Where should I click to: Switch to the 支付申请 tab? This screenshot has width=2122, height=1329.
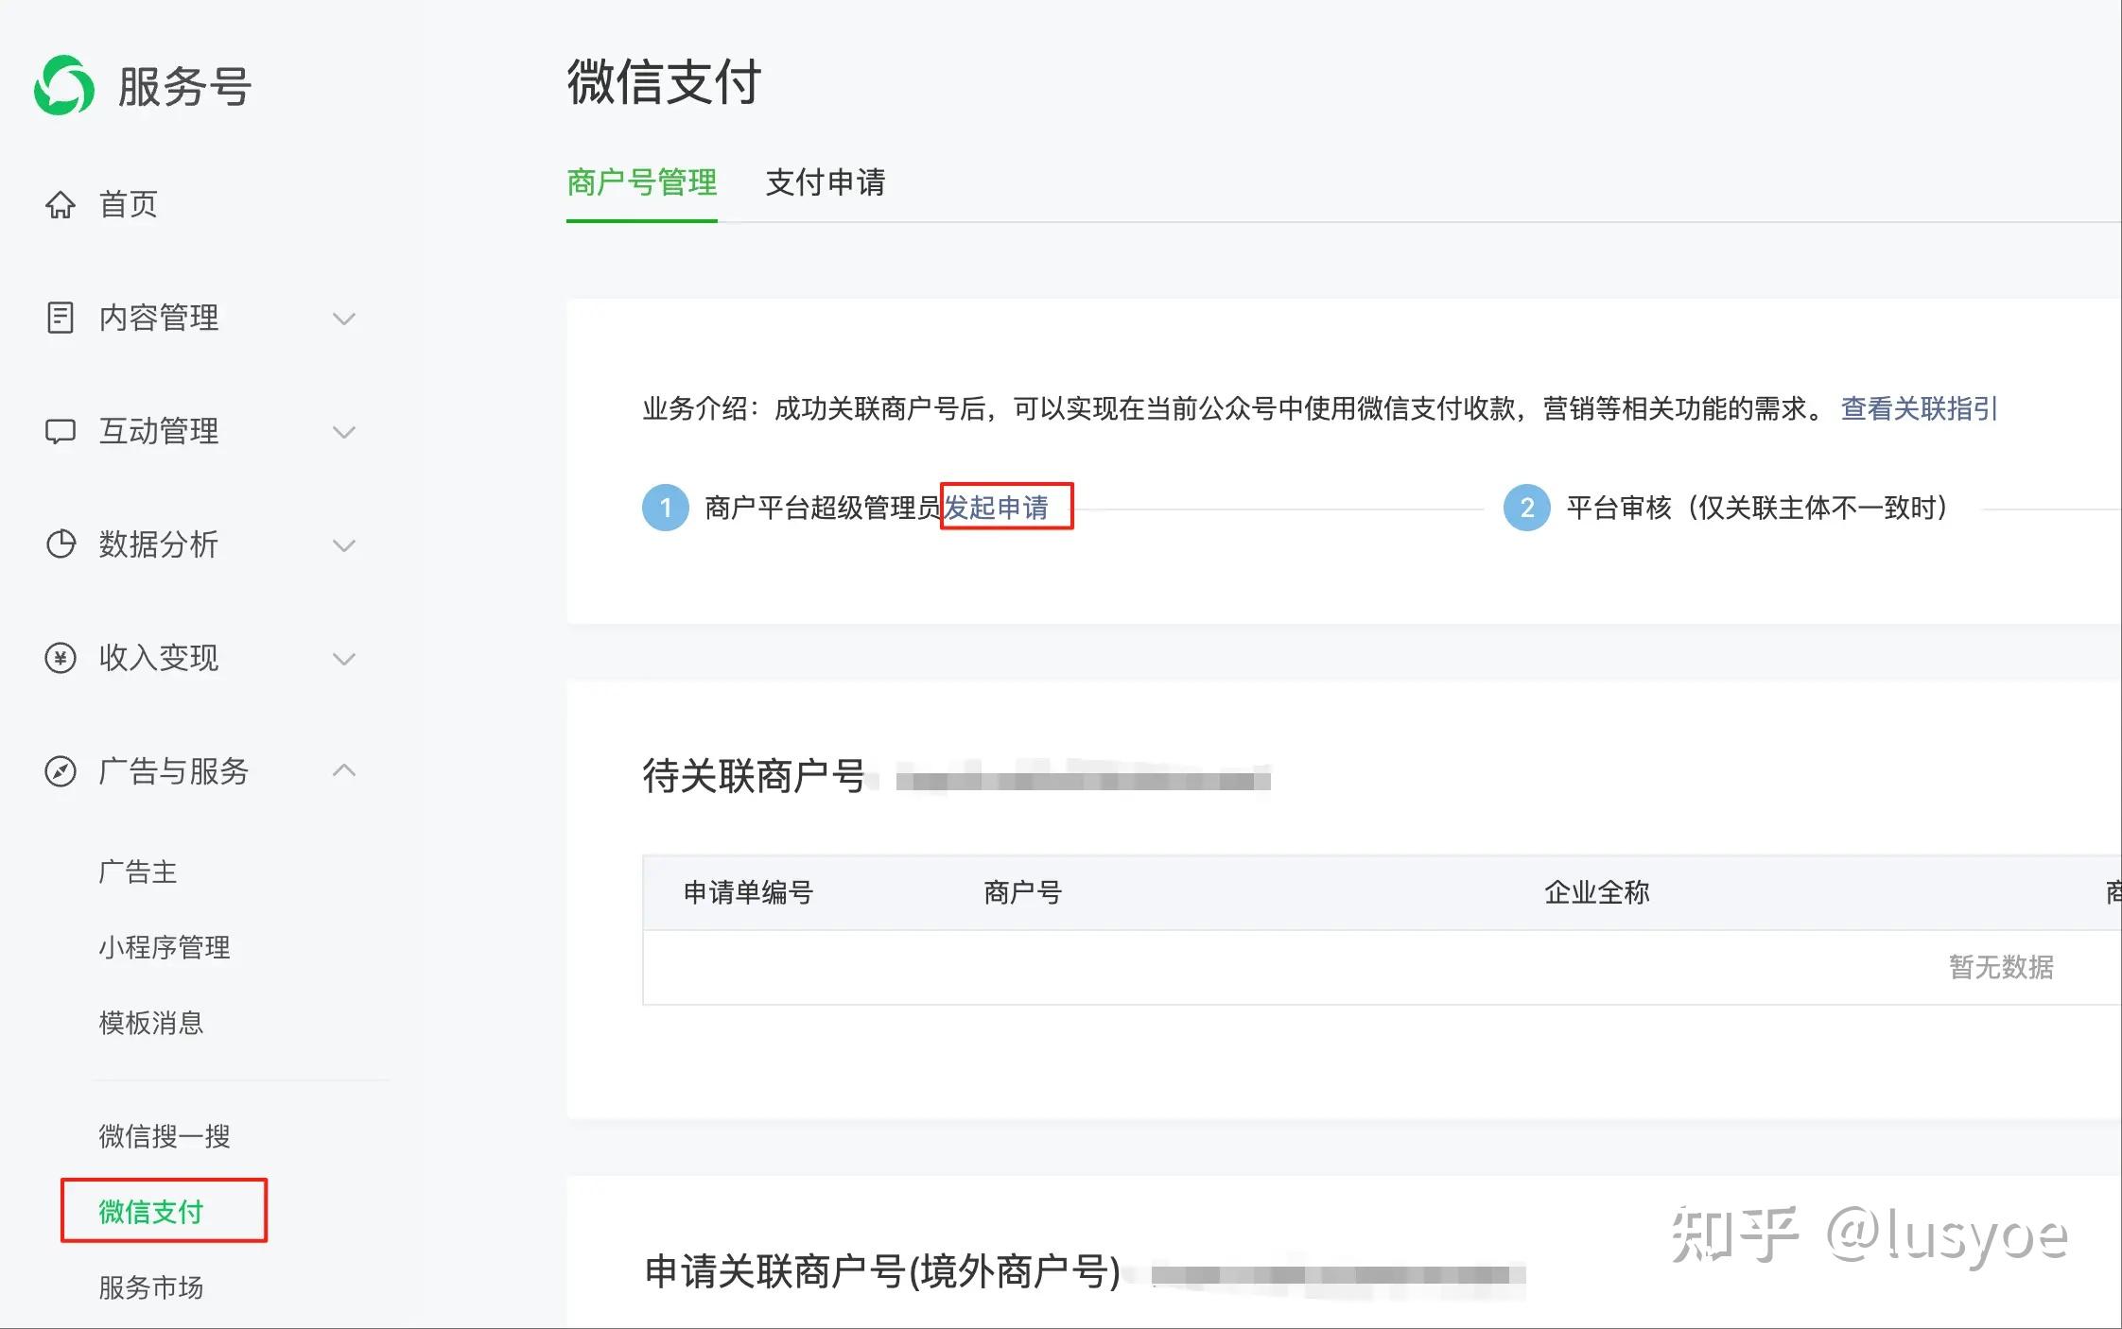point(825,182)
